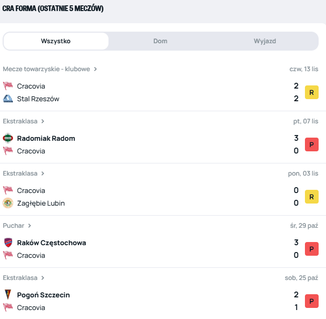326x319 pixels.
Task: Open the Puchar competition chevron
Action: [29, 226]
